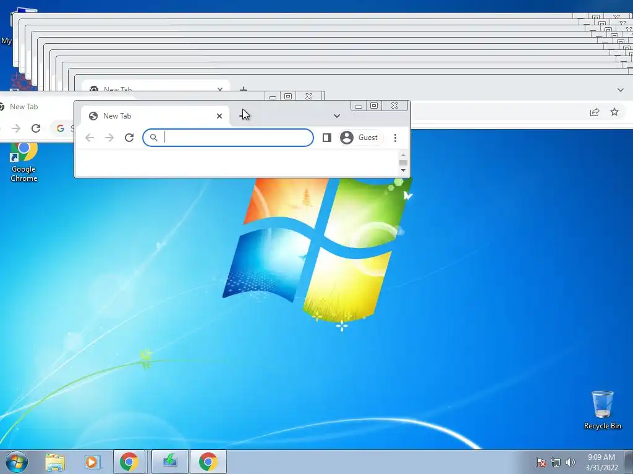Open Action Center flag in system tray
The image size is (633, 474).
(x=541, y=462)
